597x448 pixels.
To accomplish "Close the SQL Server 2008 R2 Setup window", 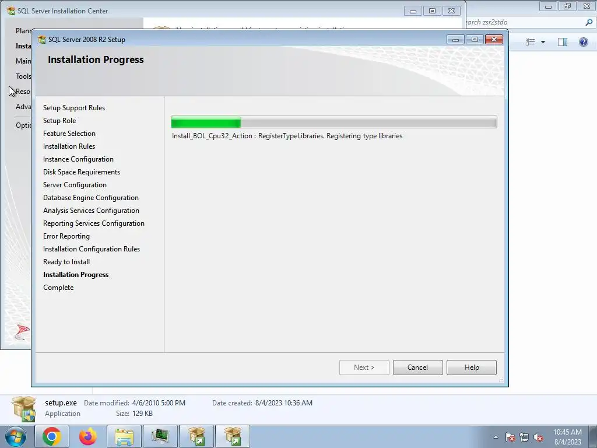I will [x=494, y=39].
